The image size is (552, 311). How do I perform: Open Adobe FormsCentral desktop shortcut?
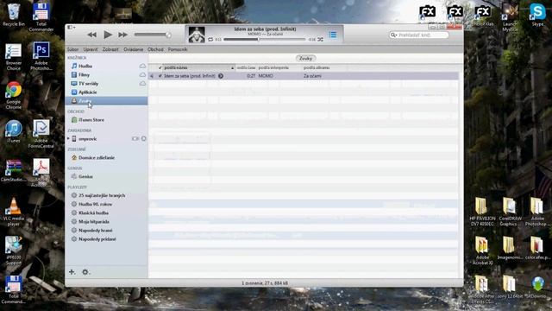click(x=41, y=134)
